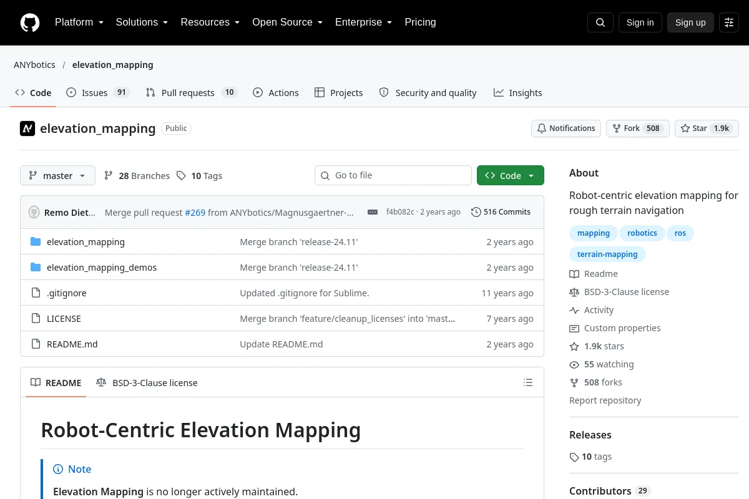Open the commit hash f4b082c link
Screen dimensions: 749x499
[400, 212]
